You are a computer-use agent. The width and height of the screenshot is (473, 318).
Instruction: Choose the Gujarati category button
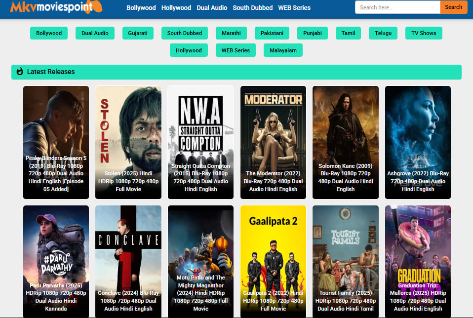[x=138, y=33]
